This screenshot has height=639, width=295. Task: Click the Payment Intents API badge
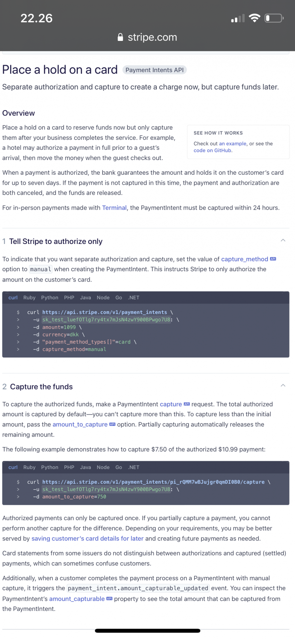[155, 70]
